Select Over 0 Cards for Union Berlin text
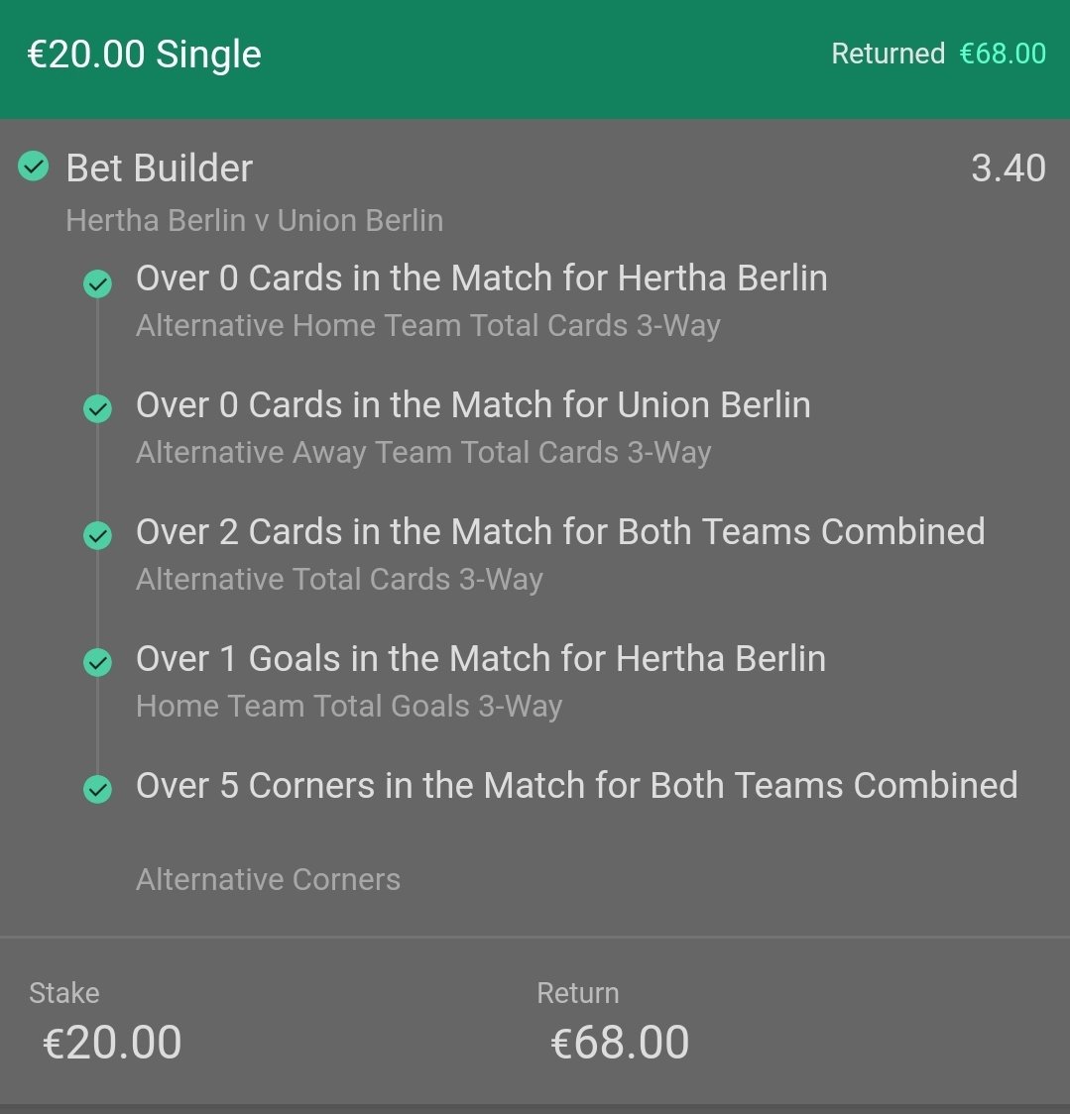 click(473, 405)
